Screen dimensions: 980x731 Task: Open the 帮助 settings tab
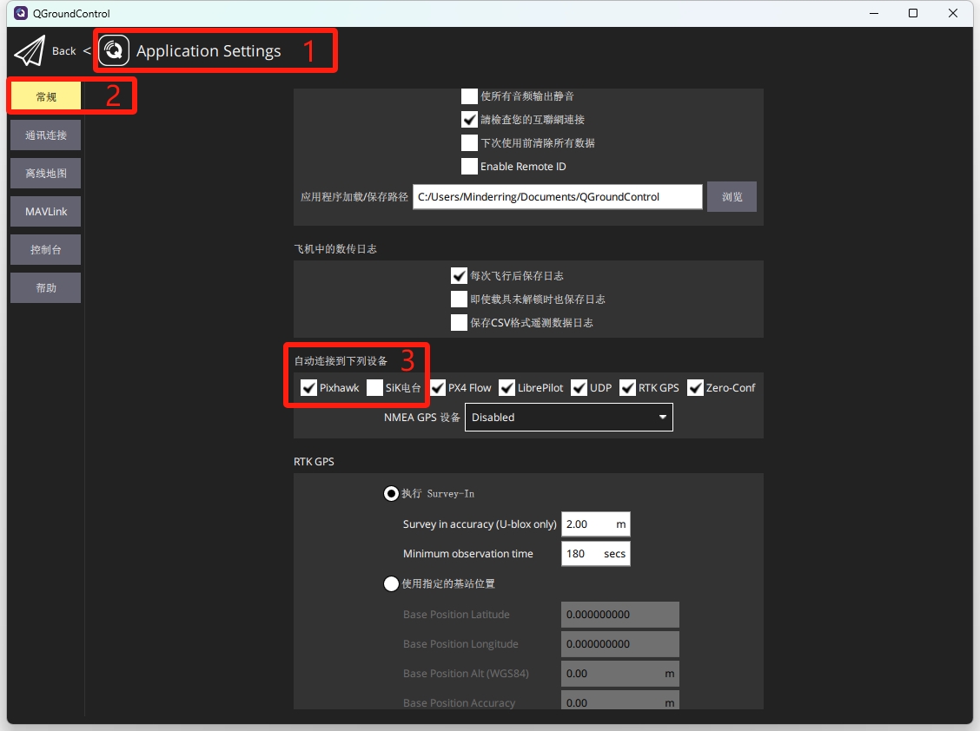(46, 287)
